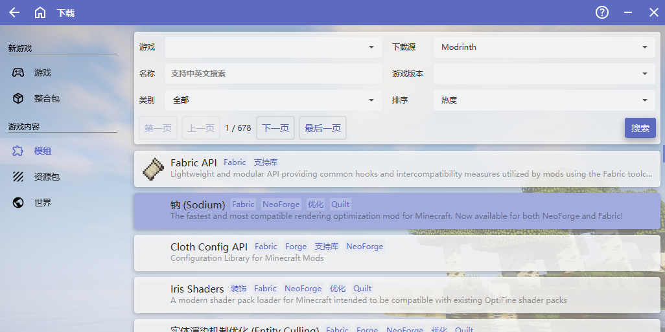This screenshot has width=665, height=332.
Task: Click the Fabric API scroll thumbnail
Action: (x=153, y=168)
